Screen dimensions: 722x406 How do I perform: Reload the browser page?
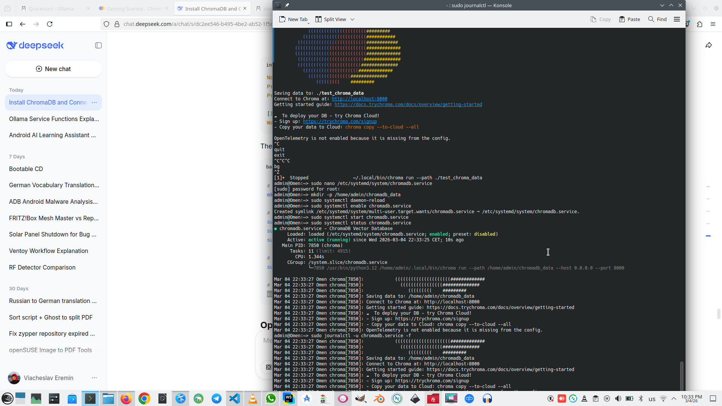coord(50,24)
